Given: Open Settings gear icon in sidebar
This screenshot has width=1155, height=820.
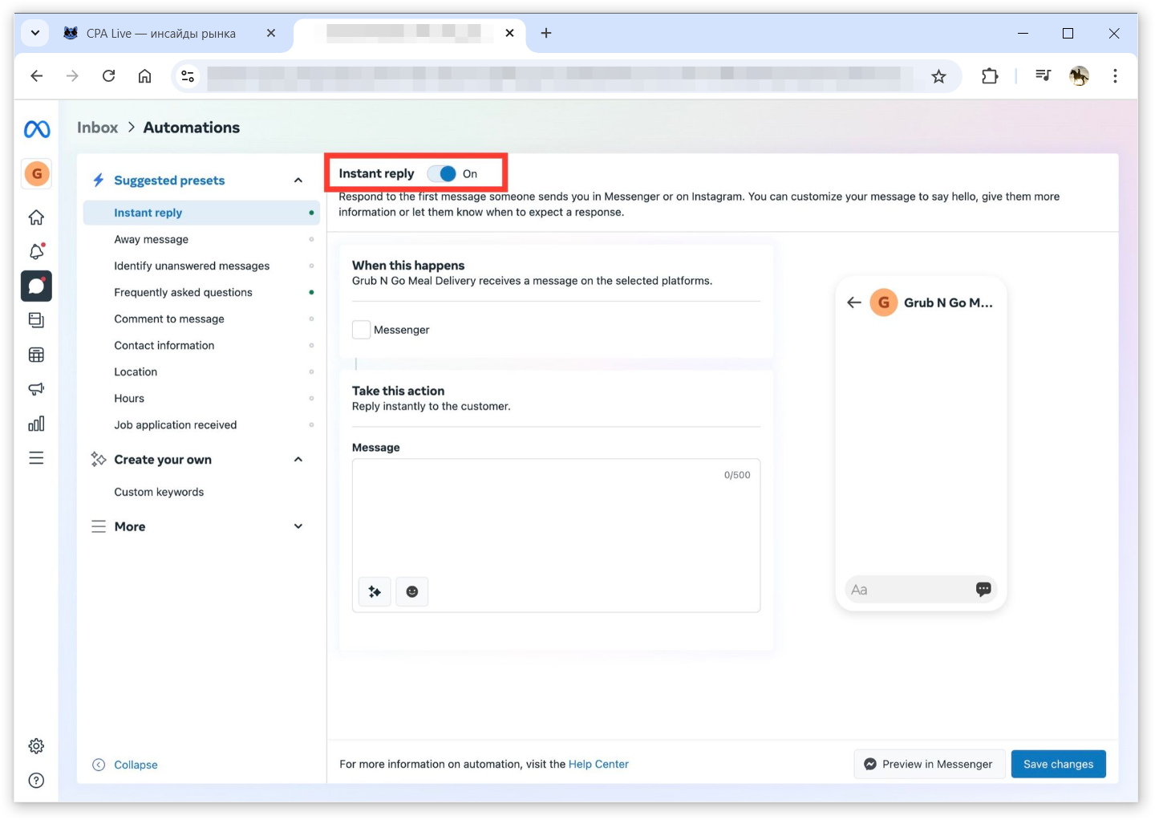Looking at the screenshot, I should pos(36,746).
